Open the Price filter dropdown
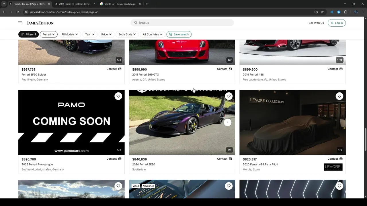 point(106,34)
